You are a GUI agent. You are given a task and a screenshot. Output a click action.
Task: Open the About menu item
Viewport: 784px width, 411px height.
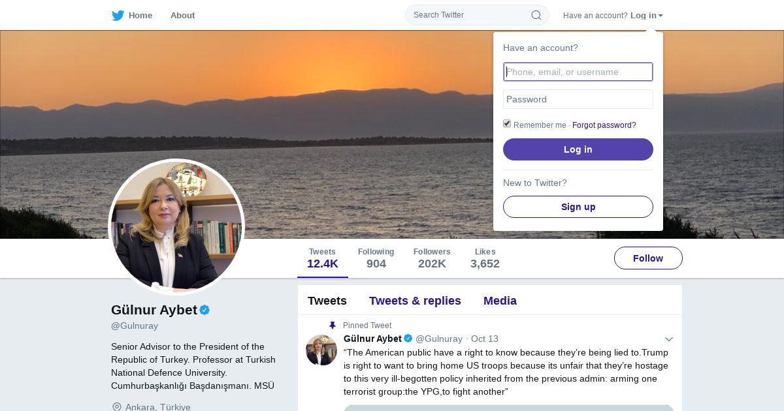[x=182, y=16]
